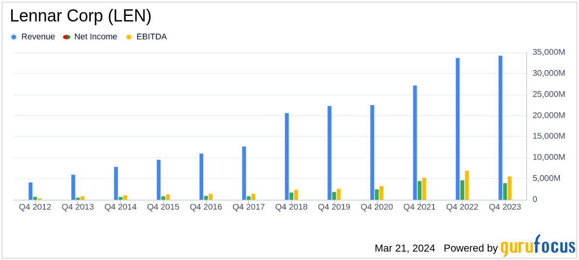Click the 20,000M y-axis value
Screen dimensions: 579x260
click(549, 115)
